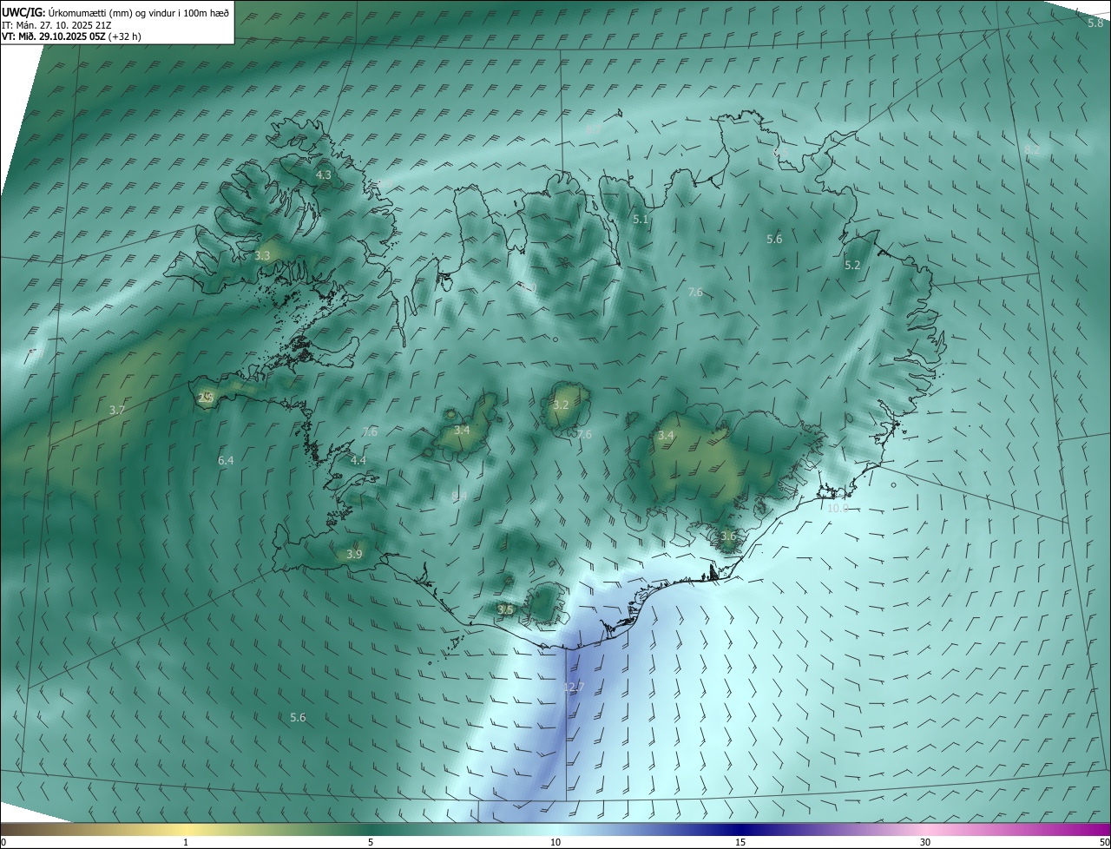The image size is (1111, 849).
Task: Click the 3.7 value label on the map
Action: pos(117,410)
